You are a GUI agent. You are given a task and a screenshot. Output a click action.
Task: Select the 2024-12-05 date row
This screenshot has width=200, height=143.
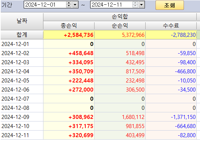tap(22, 80)
